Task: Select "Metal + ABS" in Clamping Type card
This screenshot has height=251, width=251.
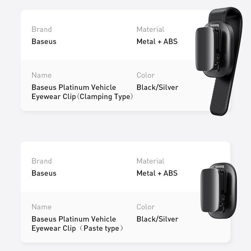Action: (x=157, y=42)
